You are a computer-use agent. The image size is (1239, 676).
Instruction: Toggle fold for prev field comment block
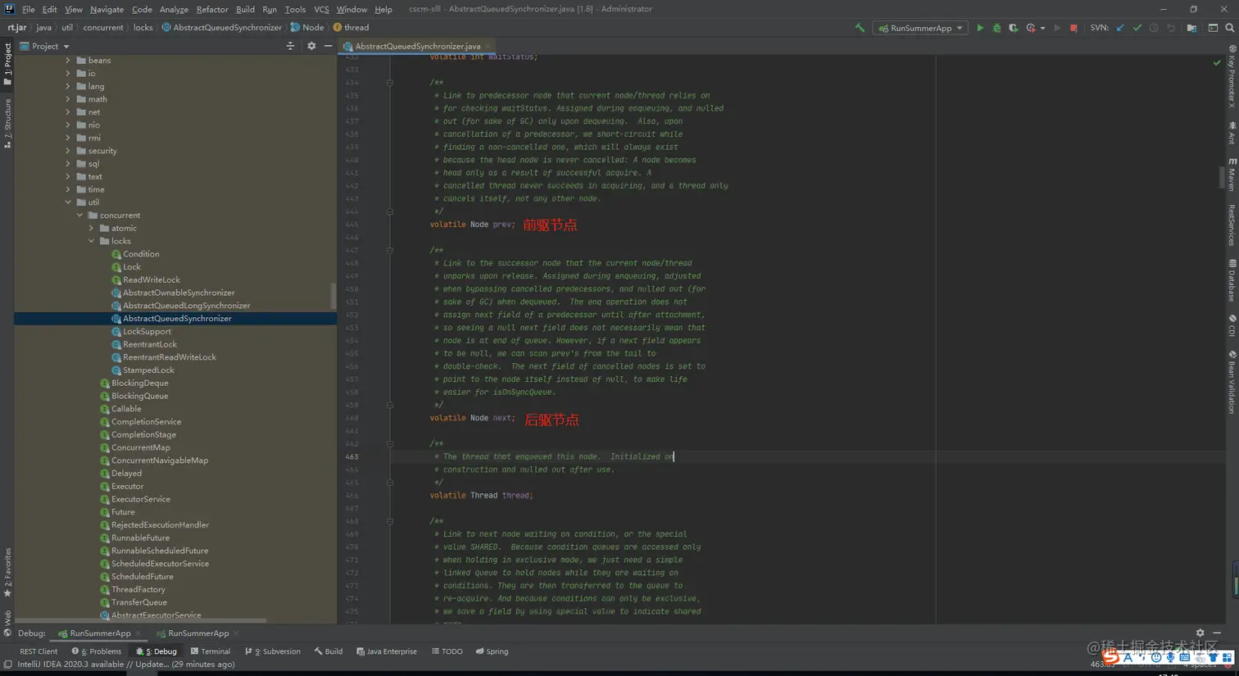390,83
